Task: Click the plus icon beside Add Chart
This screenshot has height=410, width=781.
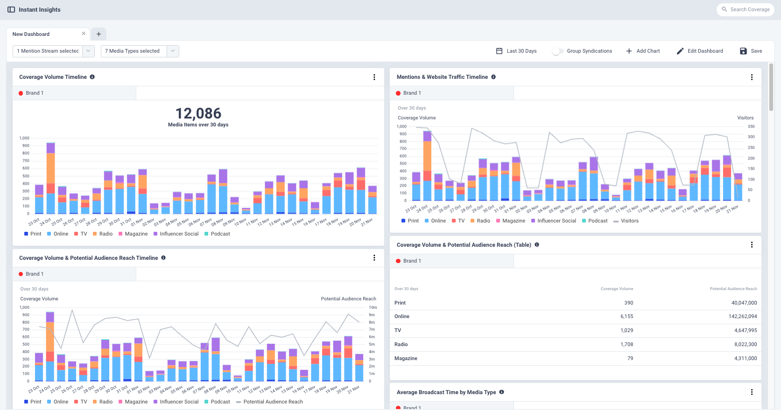Action: [629, 51]
